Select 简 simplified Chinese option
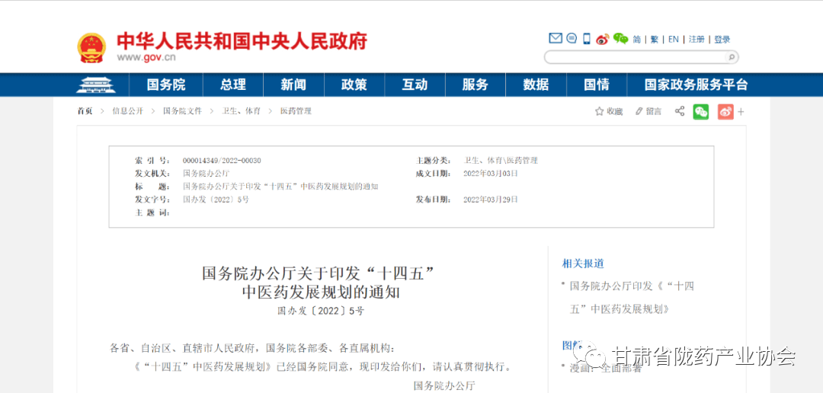 (636, 40)
